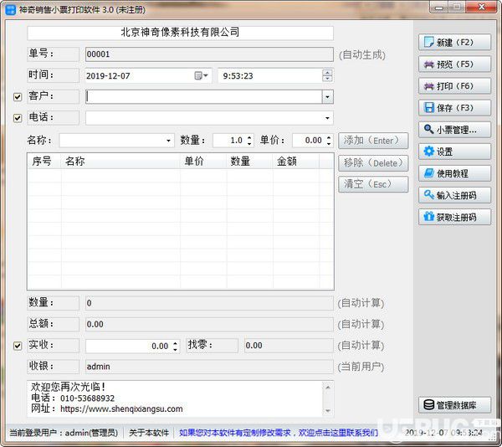Print the receipt via 打印 (F6)
Viewport: 502px width, 447px height.
point(454,86)
